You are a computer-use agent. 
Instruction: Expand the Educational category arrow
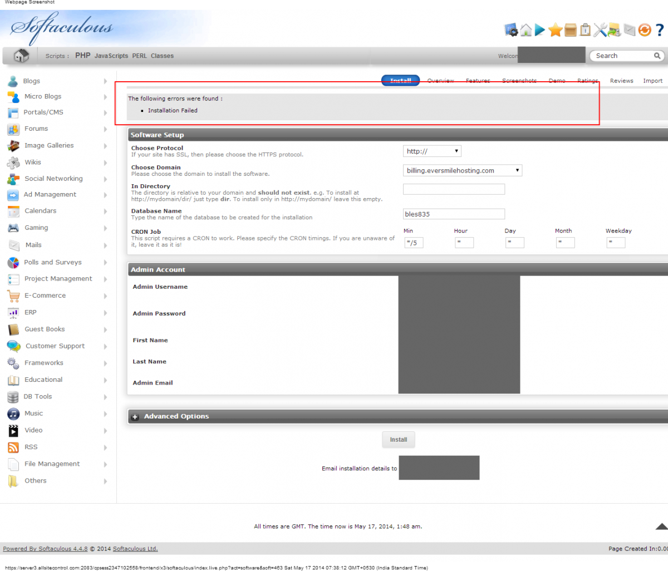(x=105, y=381)
